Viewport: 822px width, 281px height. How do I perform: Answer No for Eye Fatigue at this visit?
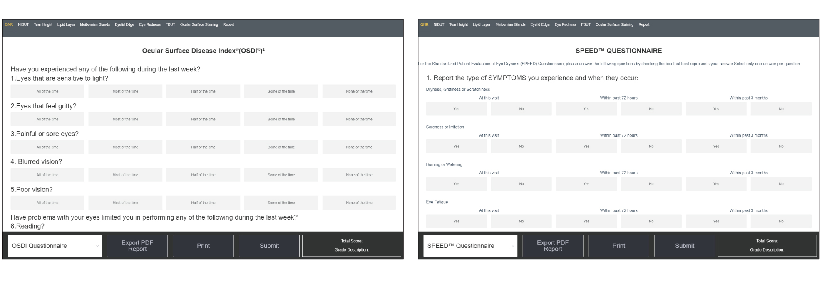click(521, 221)
